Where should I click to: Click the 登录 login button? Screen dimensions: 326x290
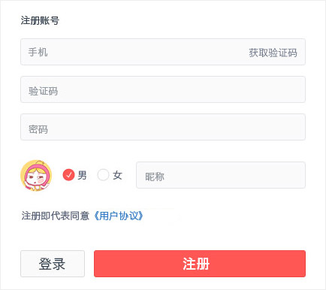point(53,264)
